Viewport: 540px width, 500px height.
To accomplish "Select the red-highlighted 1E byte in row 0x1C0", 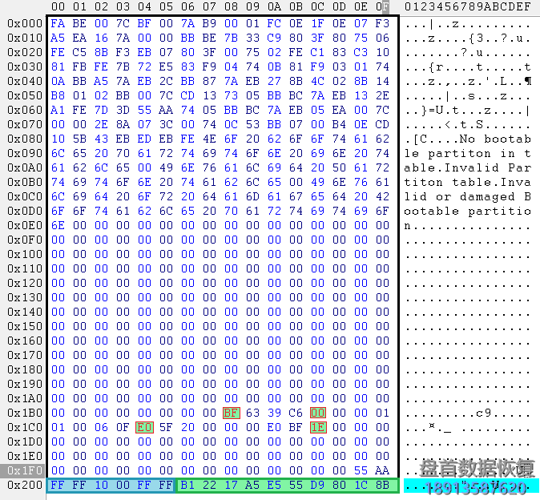I will [318, 427].
